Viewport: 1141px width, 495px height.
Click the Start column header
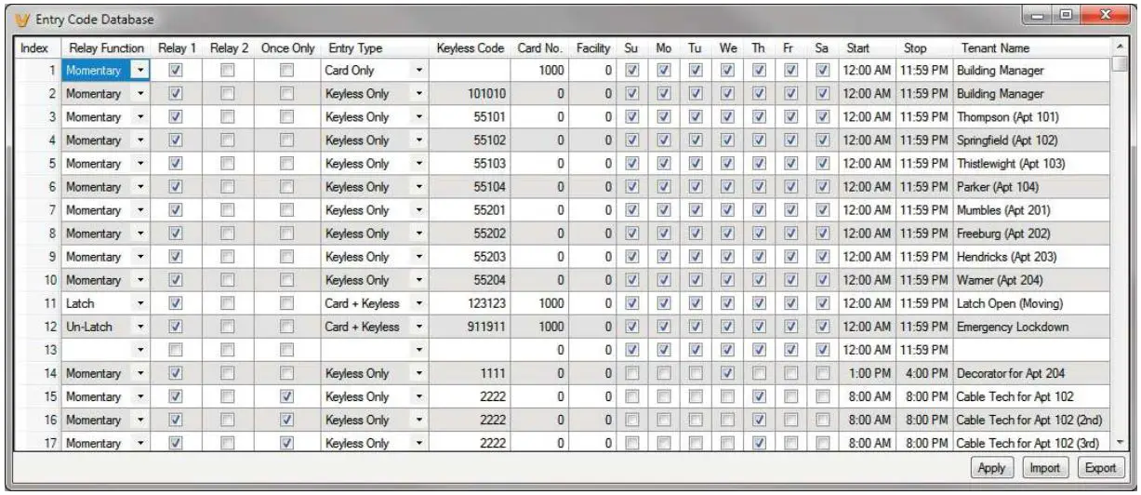[x=866, y=47]
